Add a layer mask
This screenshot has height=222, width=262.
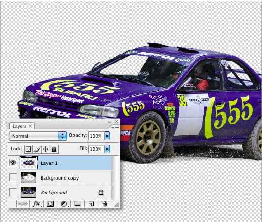(50, 204)
